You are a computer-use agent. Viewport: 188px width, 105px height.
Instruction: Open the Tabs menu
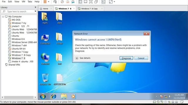tap(30, 1)
